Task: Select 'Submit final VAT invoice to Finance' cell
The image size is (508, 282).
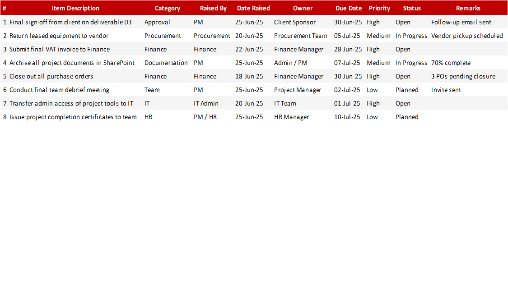Action: click(x=60, y=50)
